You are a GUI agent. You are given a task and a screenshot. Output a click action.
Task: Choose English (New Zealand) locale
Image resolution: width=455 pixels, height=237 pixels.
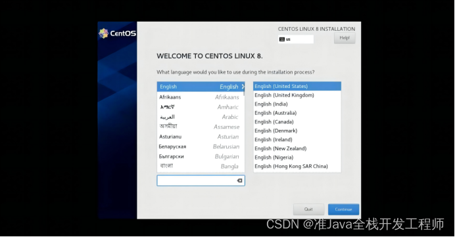[297, 148]
